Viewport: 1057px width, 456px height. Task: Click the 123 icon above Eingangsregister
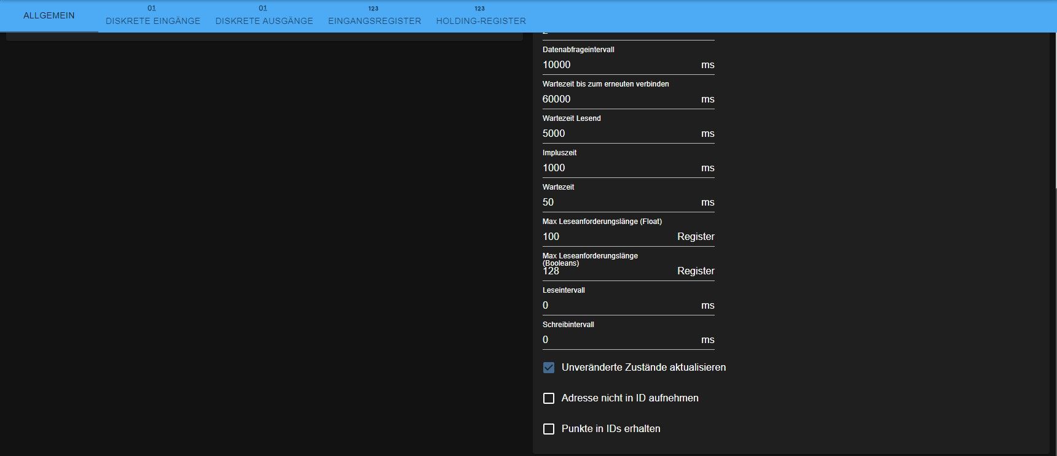(x=374, y=9)
